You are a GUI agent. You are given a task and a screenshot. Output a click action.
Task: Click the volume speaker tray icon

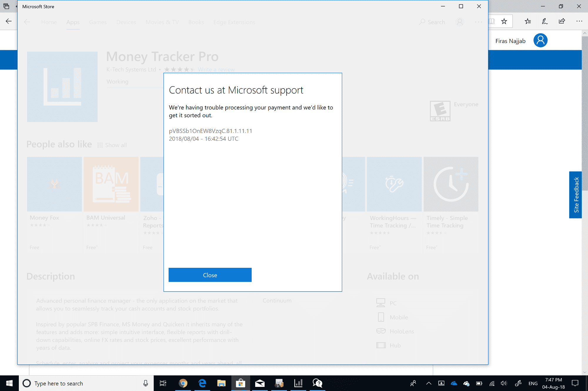[504, 383]
